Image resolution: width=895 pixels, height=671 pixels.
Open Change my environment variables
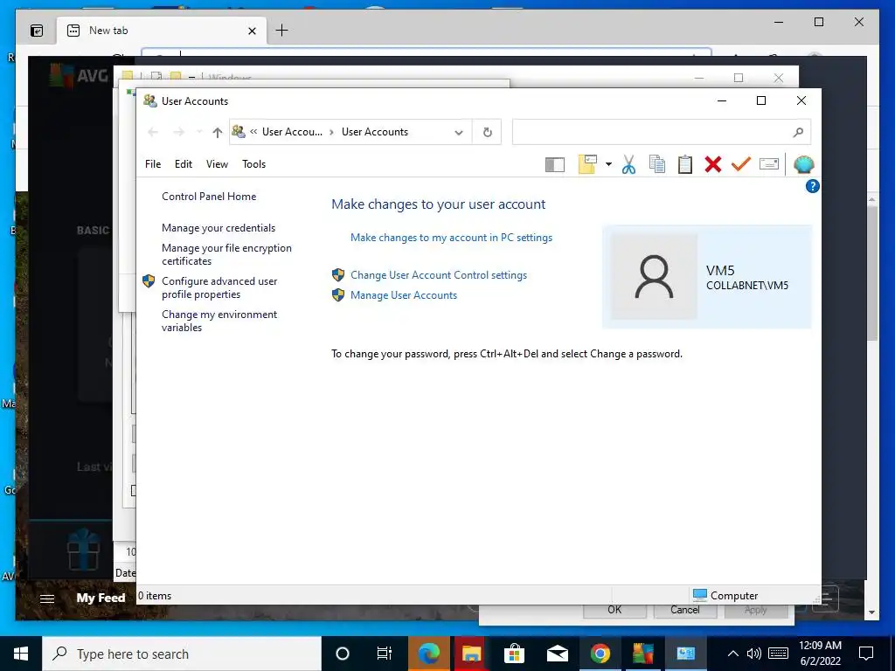pos(219,321)
